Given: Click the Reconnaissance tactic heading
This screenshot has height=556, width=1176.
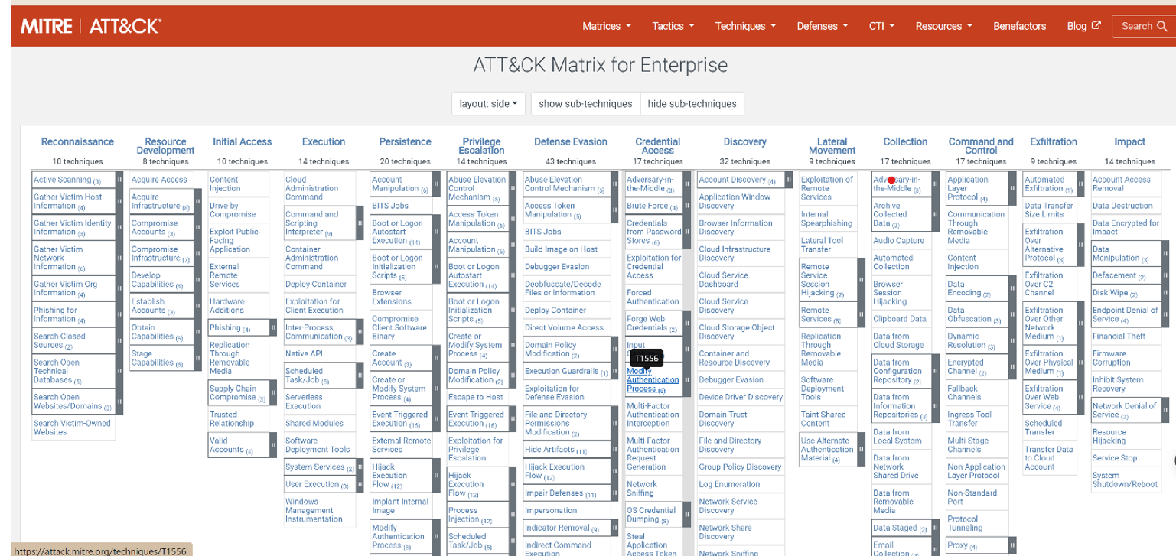Looking at the screenshot, I should click(77, 141).
